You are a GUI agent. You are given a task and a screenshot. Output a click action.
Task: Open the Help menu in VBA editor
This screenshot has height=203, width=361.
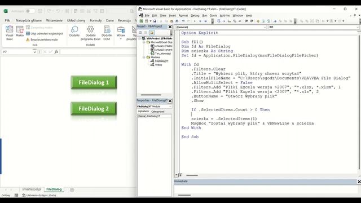249,16
